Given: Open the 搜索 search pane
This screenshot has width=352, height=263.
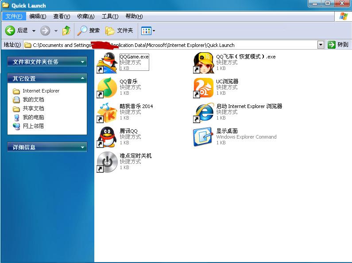Looking at the screenshot, I should 88,31.
